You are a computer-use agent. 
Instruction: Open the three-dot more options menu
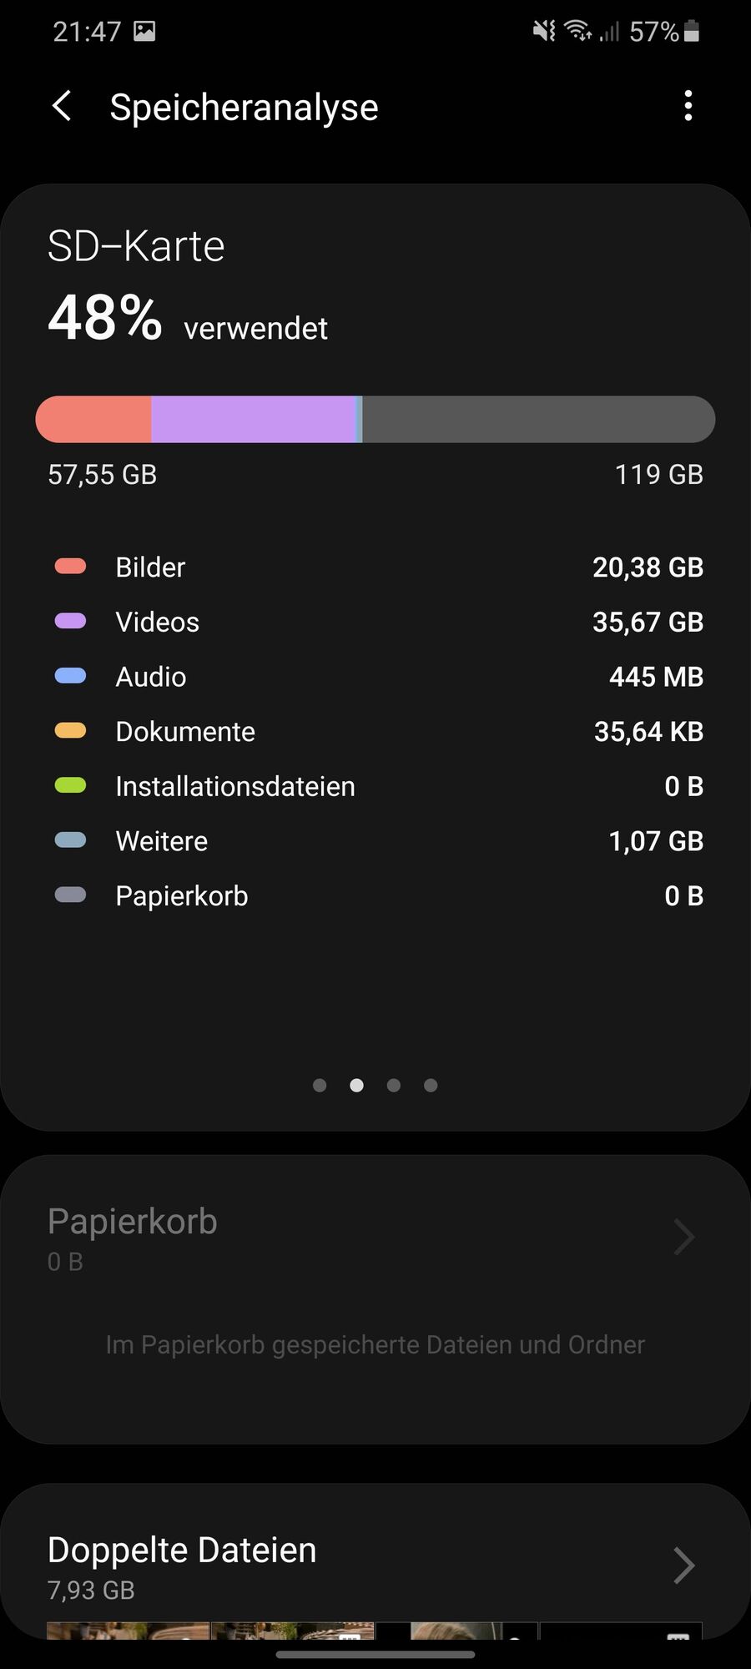688,106
